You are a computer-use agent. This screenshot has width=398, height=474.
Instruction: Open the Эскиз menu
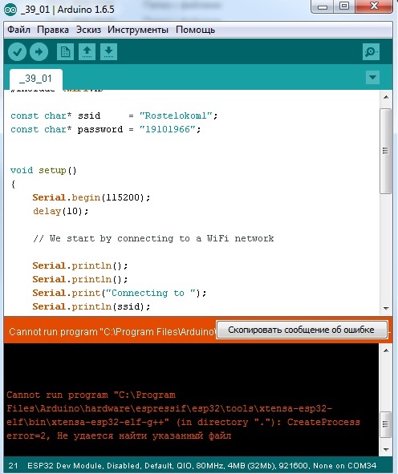tap(88, 30)
